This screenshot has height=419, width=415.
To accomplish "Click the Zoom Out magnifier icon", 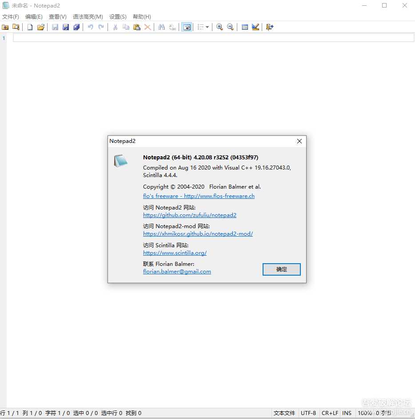I will coord(230,27).
